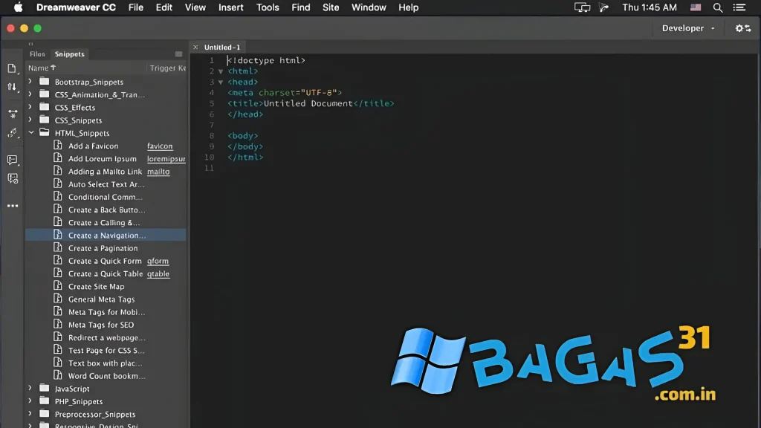
Task: Expand the PHP_Snippets folder
Action: tap(30, 401)
